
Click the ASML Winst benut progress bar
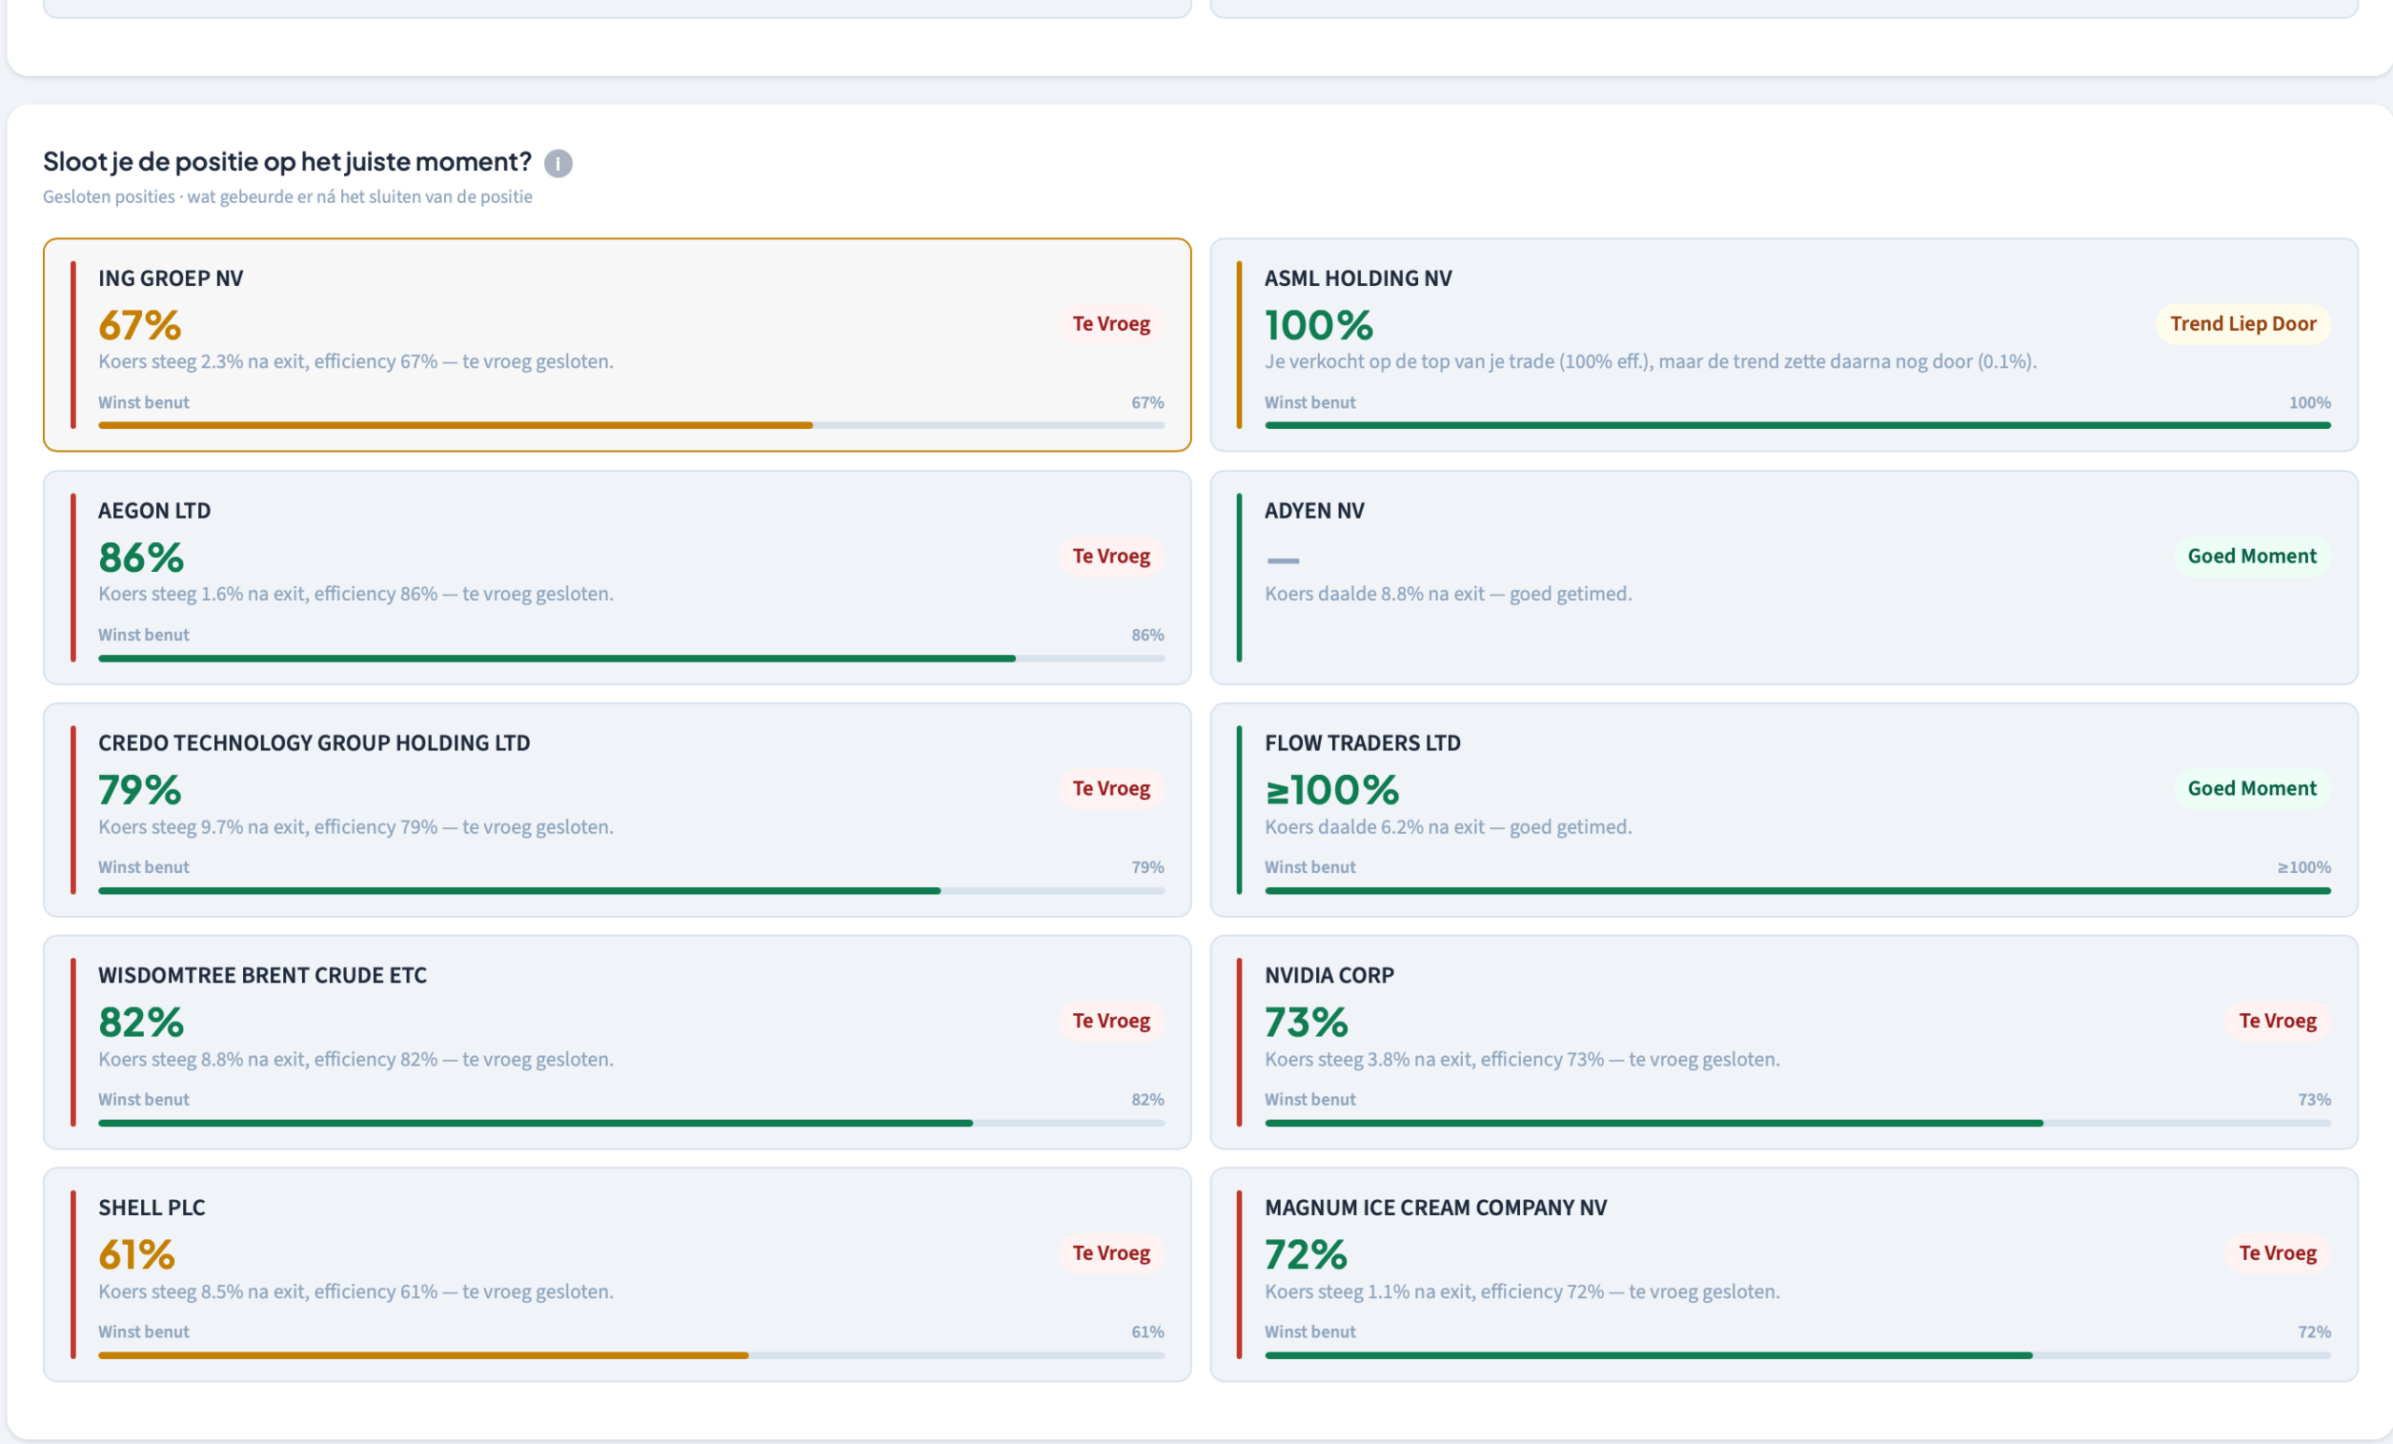[x=1798, y=425]
